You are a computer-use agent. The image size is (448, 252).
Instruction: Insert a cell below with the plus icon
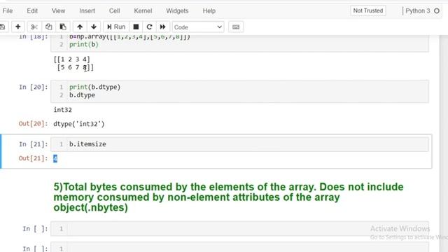click(17, 27)
